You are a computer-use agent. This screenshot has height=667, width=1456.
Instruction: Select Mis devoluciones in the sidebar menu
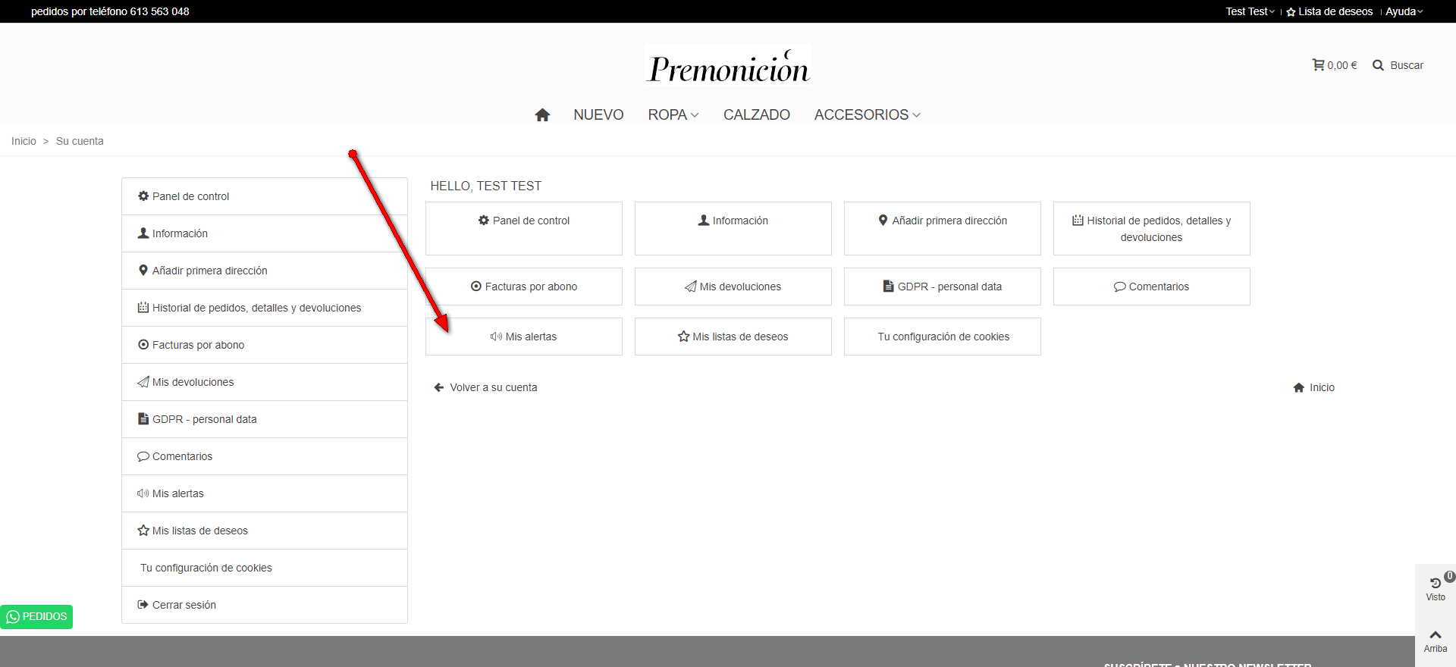(265, 382)
